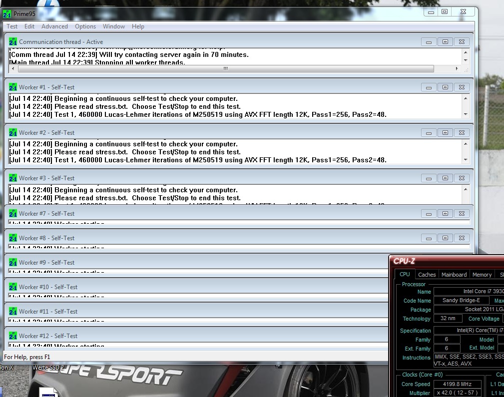Maximize the main Prime95 window

click(x=445, y=12)
